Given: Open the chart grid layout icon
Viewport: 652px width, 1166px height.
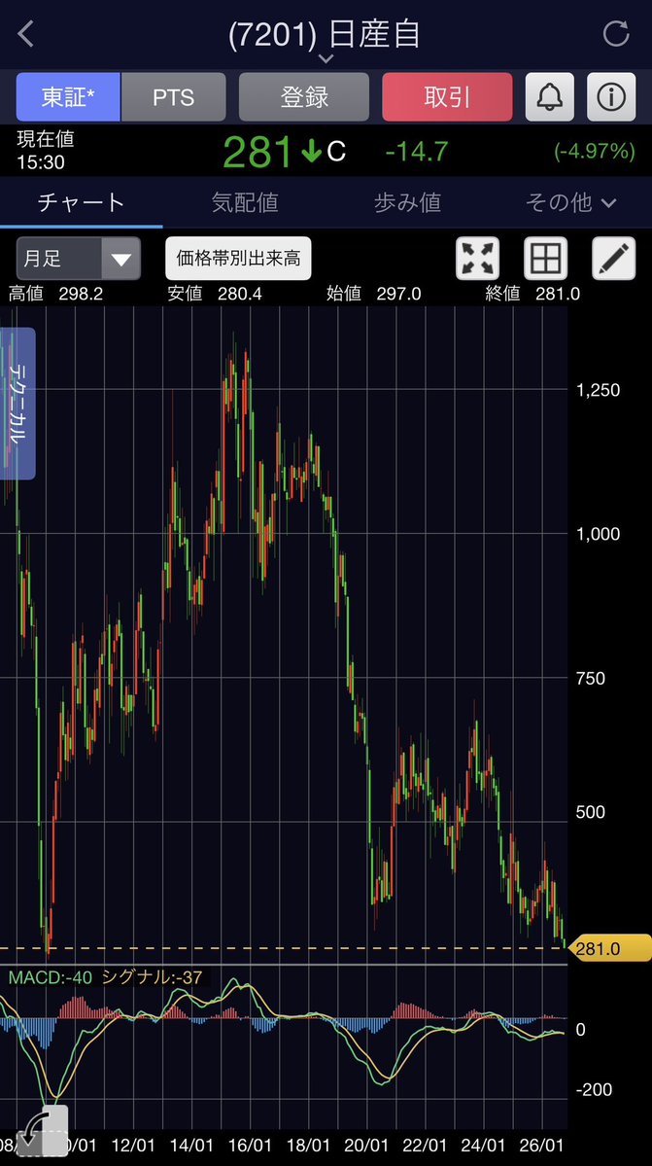Looking at the screenshot, I should click(546, 258).
